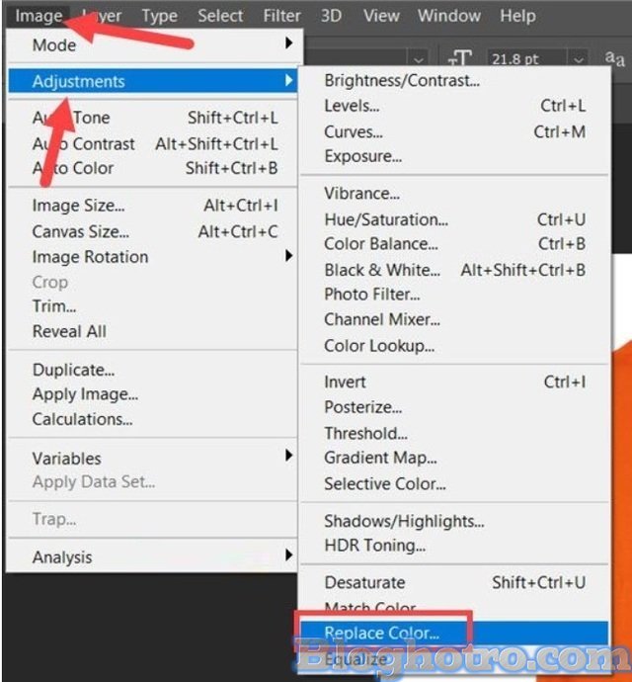The image size is (632, 682).
Task: Choose Curves from the submenu
Action: point(352,131)
